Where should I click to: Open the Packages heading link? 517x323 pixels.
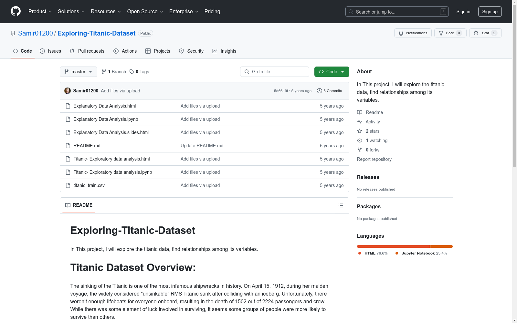(x=369, y=206)
